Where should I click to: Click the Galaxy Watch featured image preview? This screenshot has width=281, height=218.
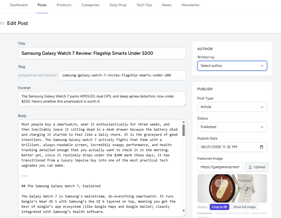[x=232, y=188]
